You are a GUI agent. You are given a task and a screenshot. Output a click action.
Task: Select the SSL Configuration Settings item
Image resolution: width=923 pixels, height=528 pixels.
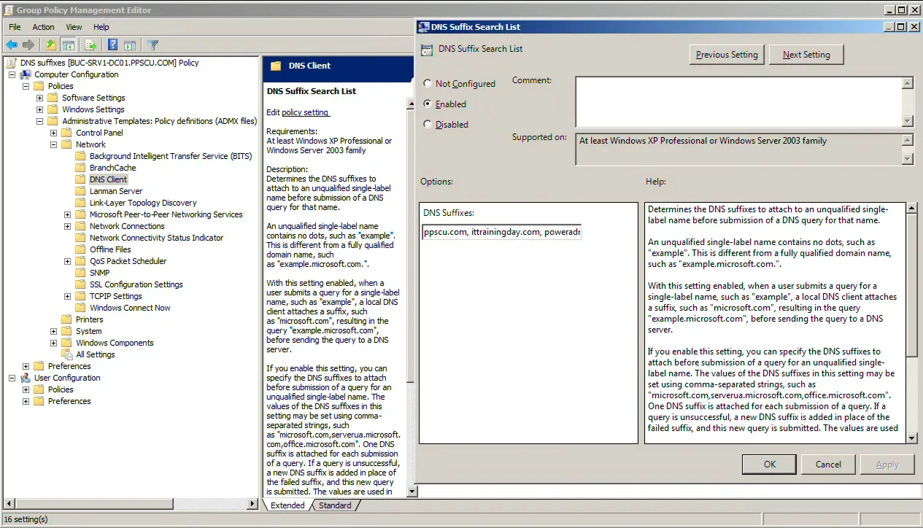tap(136, 284)
